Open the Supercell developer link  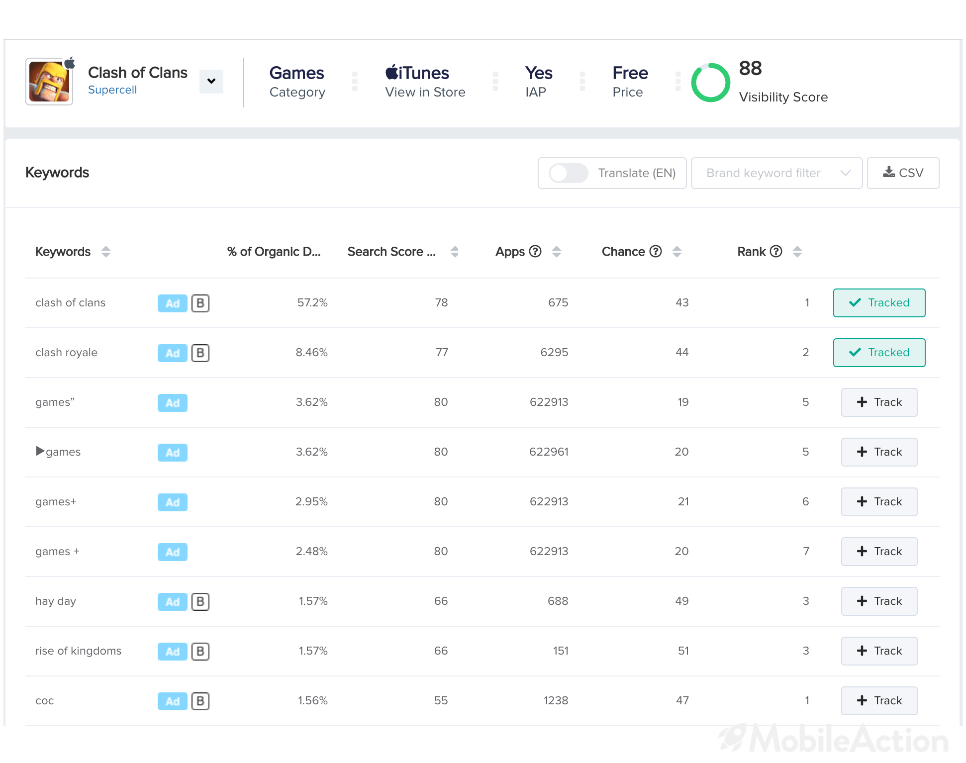(x=112, y=90)
